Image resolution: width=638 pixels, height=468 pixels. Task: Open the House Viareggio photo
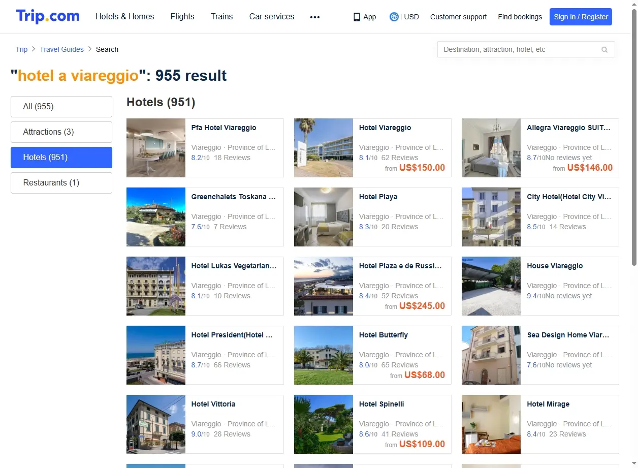click(491, 286)
